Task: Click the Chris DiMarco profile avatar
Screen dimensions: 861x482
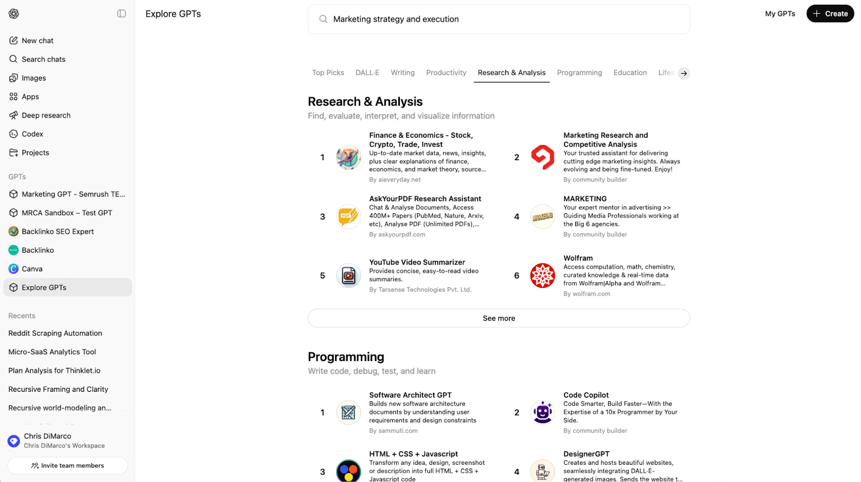Action: click(14, 441)
